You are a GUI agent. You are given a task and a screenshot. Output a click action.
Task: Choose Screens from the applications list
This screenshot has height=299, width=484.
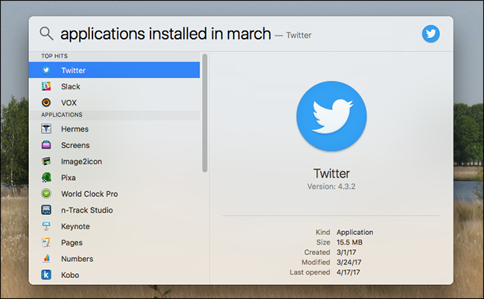tap(114, 145)
